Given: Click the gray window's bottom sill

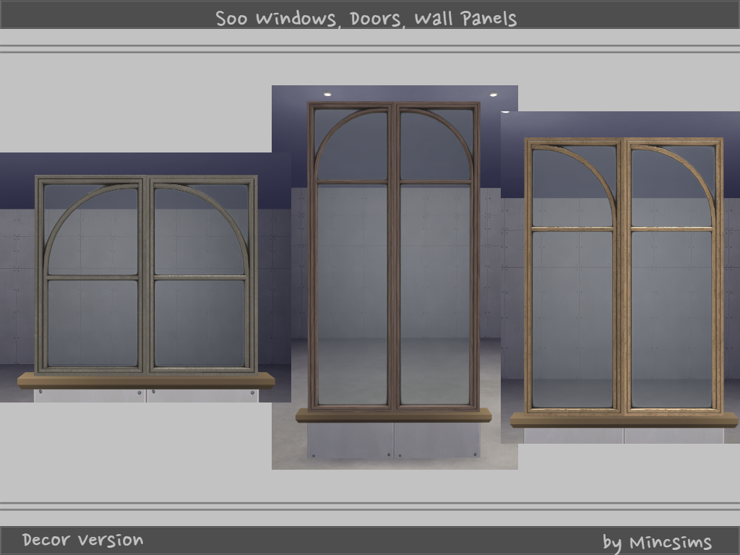Looking at the screenshot, I should coord(145,381).
